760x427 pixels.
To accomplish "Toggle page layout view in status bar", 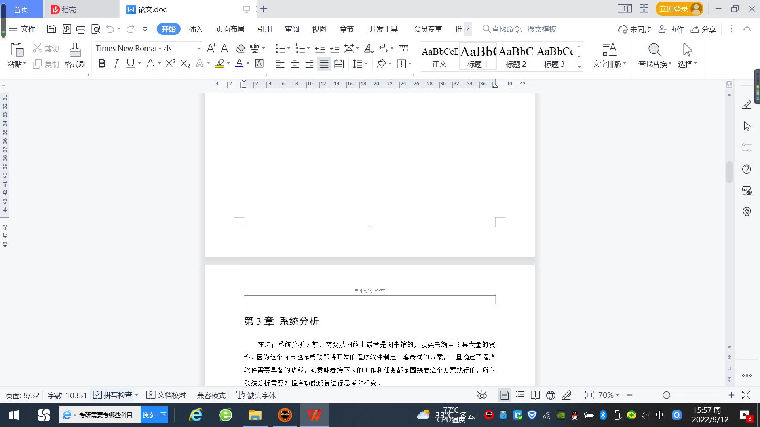I will click(x=504, y=395).
